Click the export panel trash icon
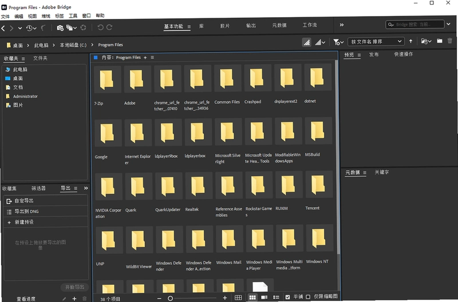Viewport: 458px width, 302px height. pos(84,299)
